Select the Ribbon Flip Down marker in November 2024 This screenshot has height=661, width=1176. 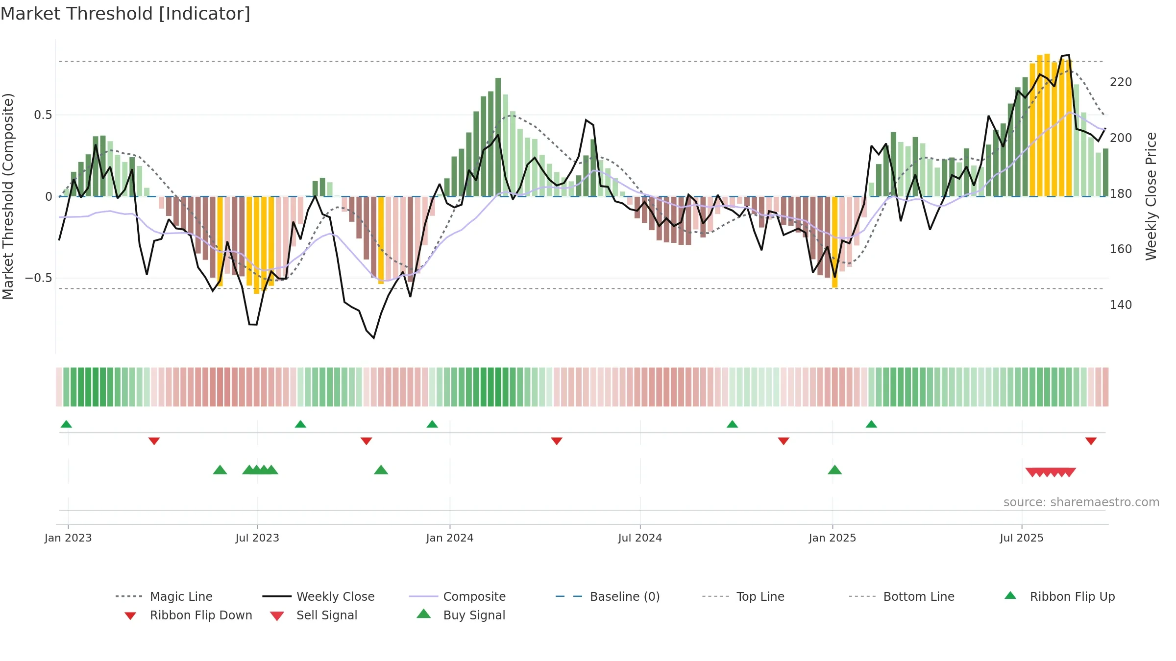pyautogui.click(x=784, y=441)
